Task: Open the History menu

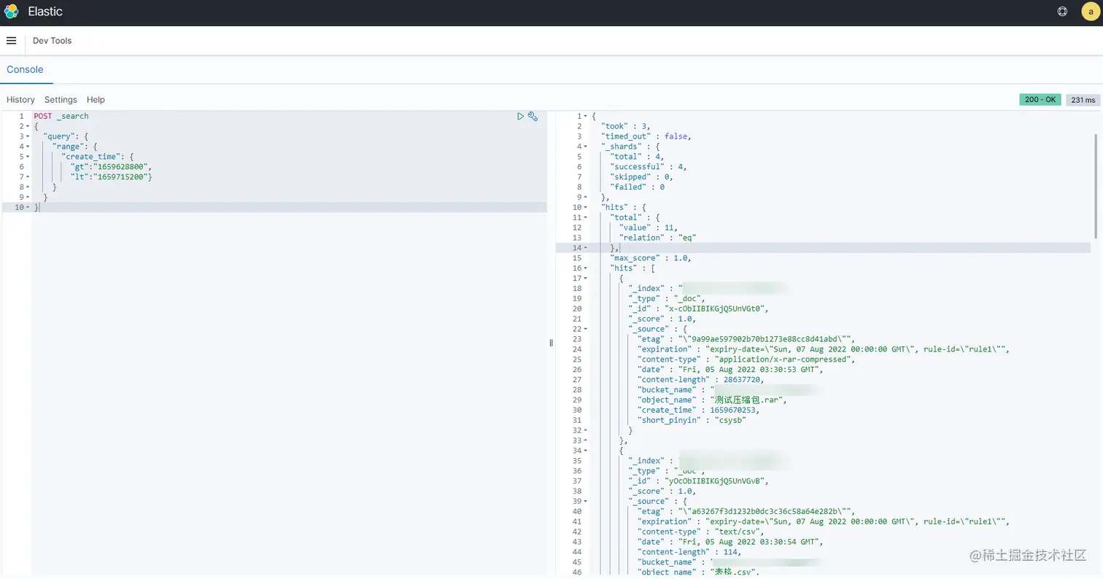Action: pos(20,100)
